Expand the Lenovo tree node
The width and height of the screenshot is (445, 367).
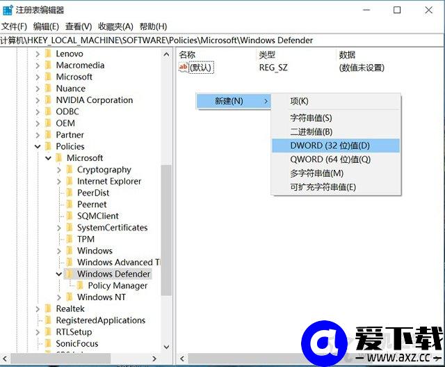click(x=38, y=54)
